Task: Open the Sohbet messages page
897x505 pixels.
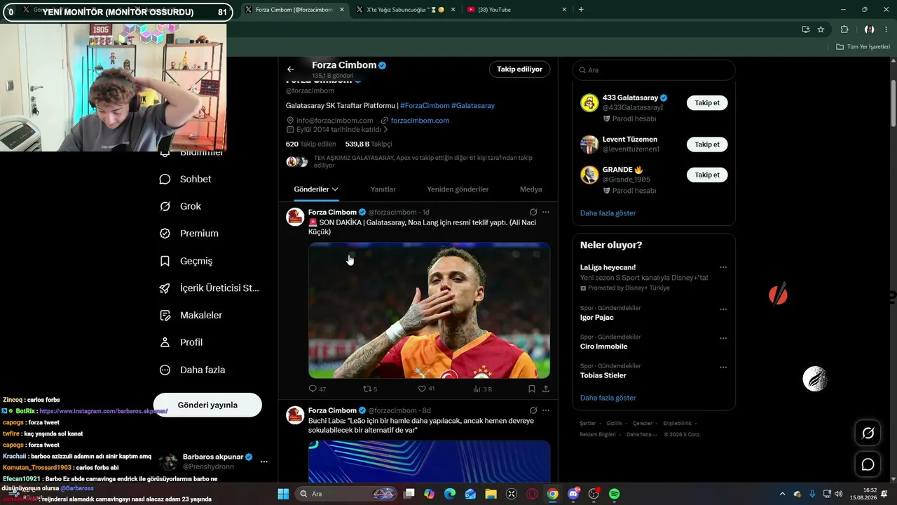Action: click(186, 179)
